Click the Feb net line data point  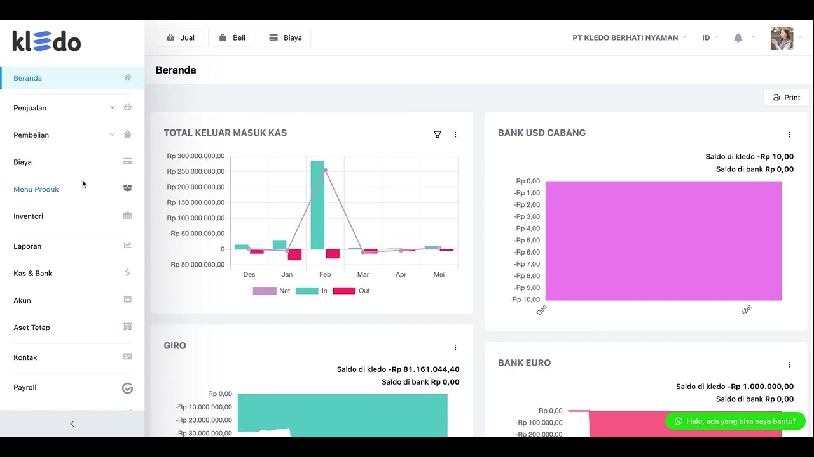click(x=325, y=170)
